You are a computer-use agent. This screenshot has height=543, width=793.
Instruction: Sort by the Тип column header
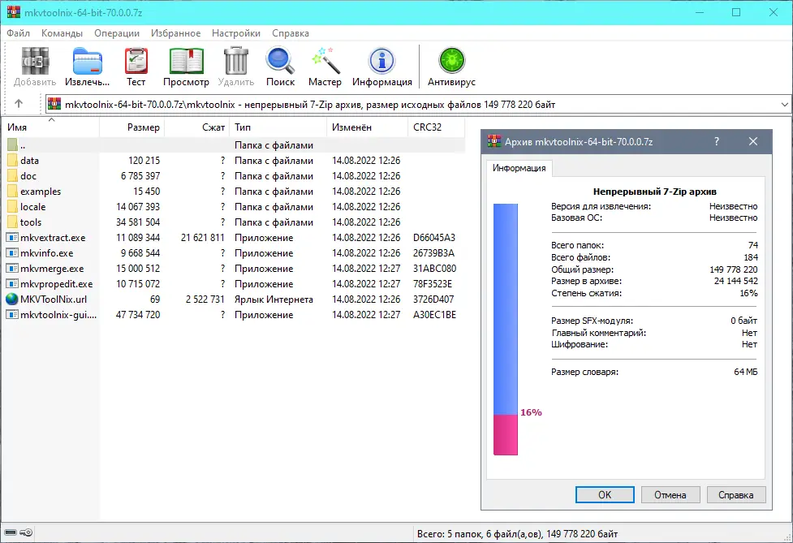[x=278, y=127]
